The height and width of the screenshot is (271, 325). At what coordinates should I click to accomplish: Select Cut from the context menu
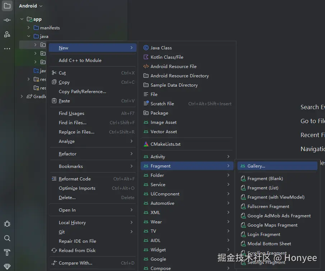click(93, 73)
